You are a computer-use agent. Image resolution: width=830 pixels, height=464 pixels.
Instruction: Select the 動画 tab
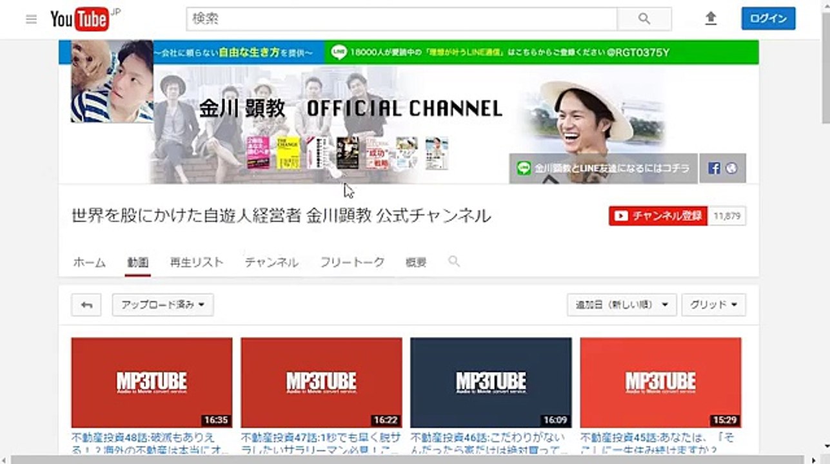tap(138, 262)
